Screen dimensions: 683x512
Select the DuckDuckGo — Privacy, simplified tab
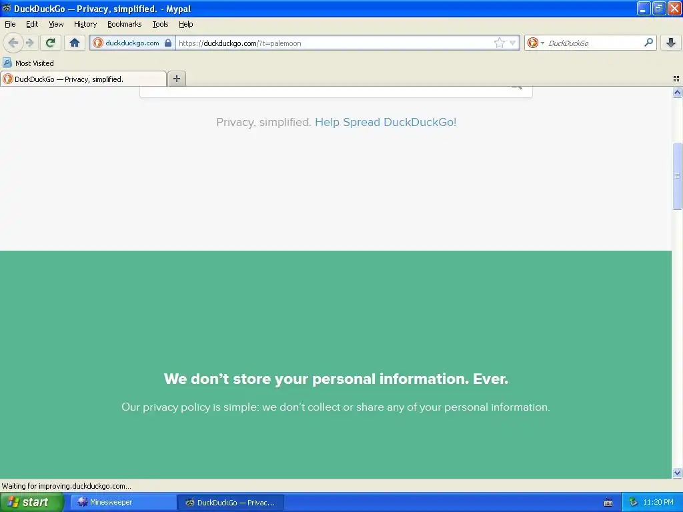click(x=83, y=79)
